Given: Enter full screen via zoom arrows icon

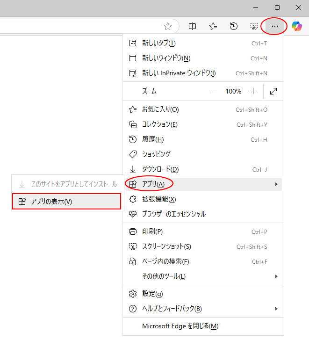Looking at the screenshot, I should [273, 91].
